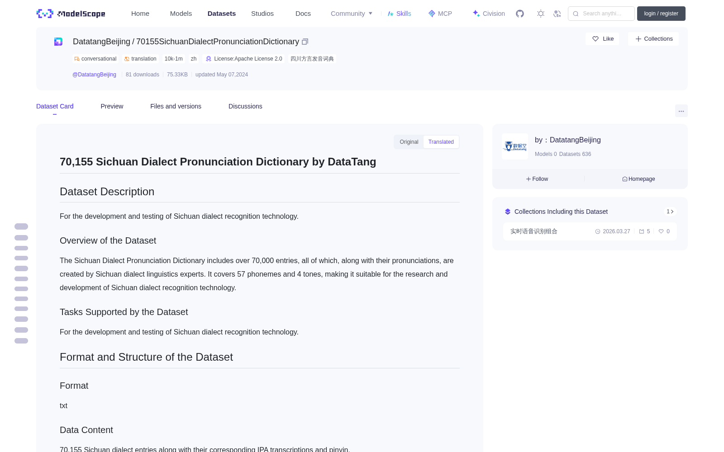Click the translation tag

pos(140,59)
